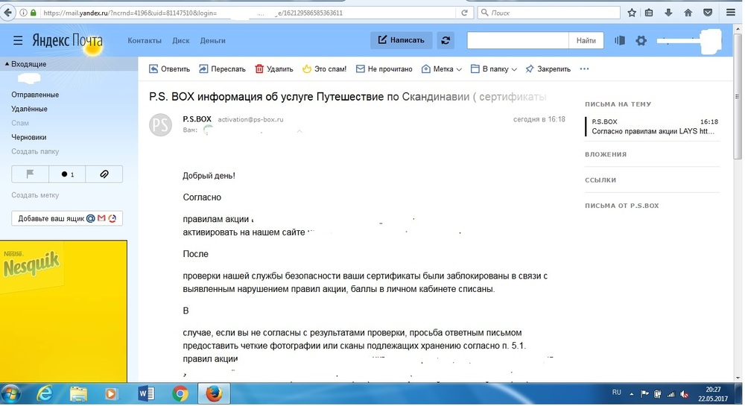Image resolution: width=745 pixels, height=406 pixels.
Task: Open Windows Start button
Action: [10, 393]
